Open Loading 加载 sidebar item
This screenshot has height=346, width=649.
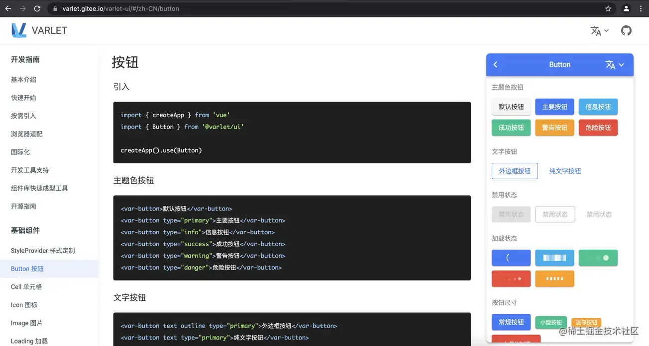29,341
